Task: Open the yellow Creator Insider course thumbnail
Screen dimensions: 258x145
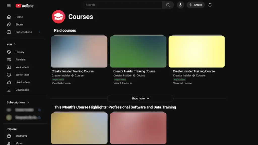Action: [197, 51]
